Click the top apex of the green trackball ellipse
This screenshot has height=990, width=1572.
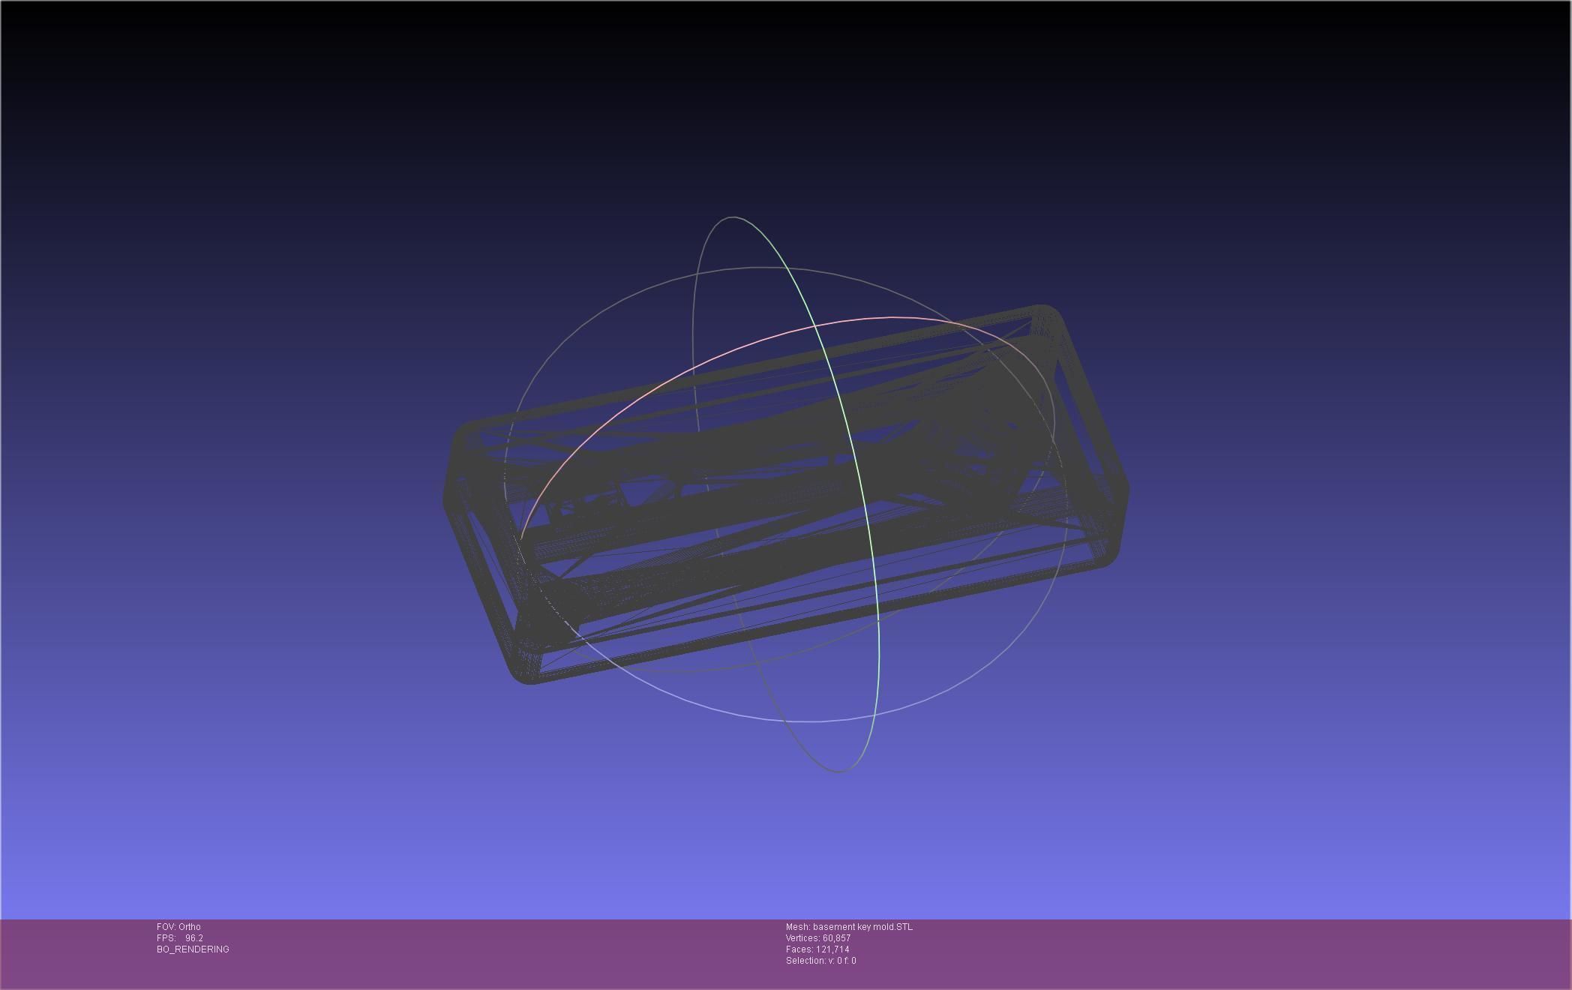[x=733, y=217]
